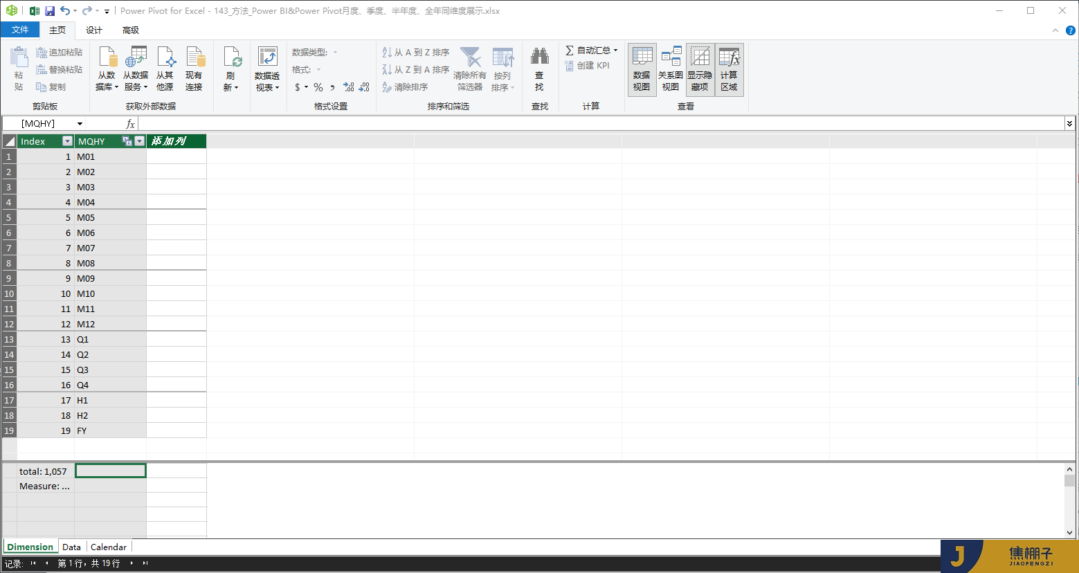Go to previous record button
1079x573 pixels.
(46, 563)
